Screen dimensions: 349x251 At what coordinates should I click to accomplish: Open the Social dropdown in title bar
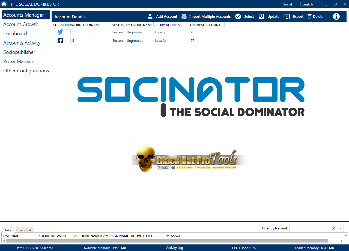click(290, 4)
